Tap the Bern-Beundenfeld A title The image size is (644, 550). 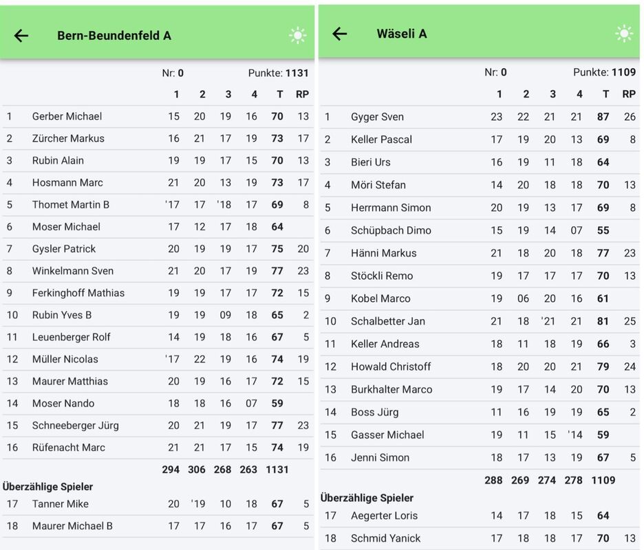click(114, 36)
